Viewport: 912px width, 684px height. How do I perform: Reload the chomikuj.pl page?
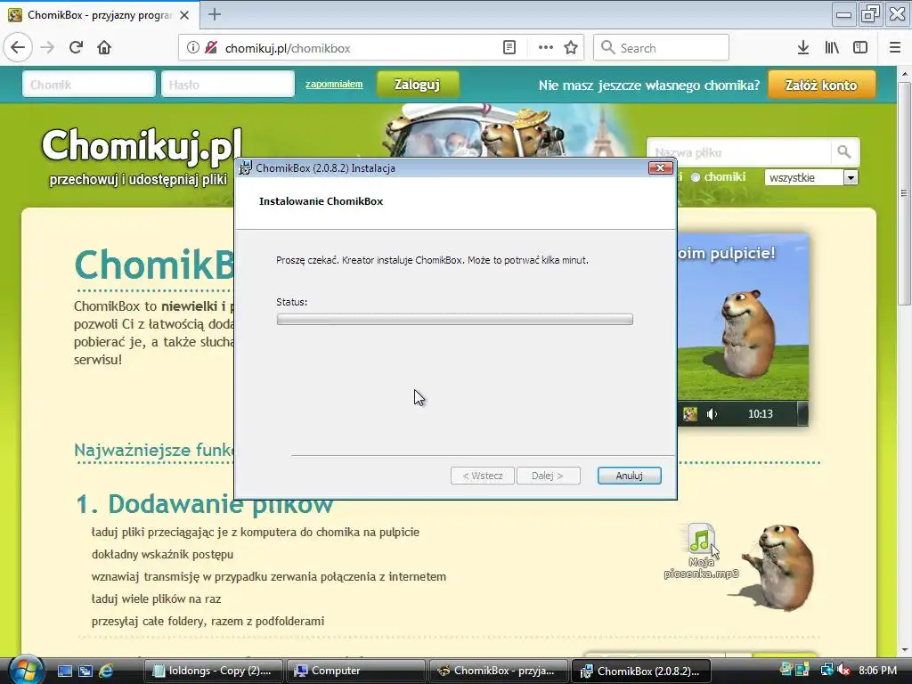click(x=76, y=48)
